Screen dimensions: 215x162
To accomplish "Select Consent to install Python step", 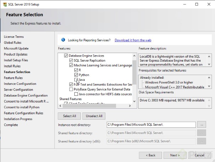I will 22,107.
